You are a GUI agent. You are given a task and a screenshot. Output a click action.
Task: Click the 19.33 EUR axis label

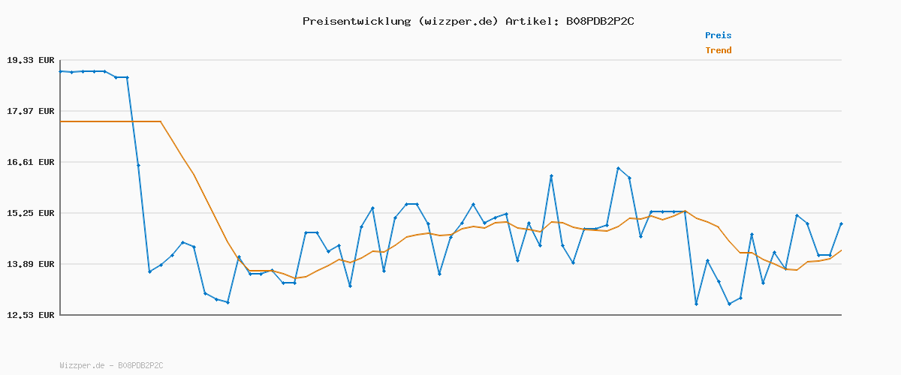pos(31,60)
